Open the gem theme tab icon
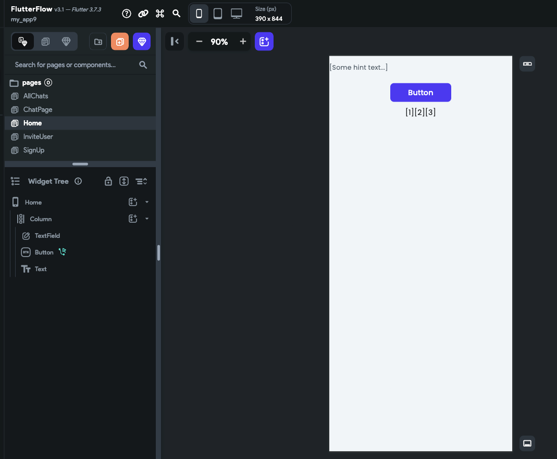 [66, 42]
